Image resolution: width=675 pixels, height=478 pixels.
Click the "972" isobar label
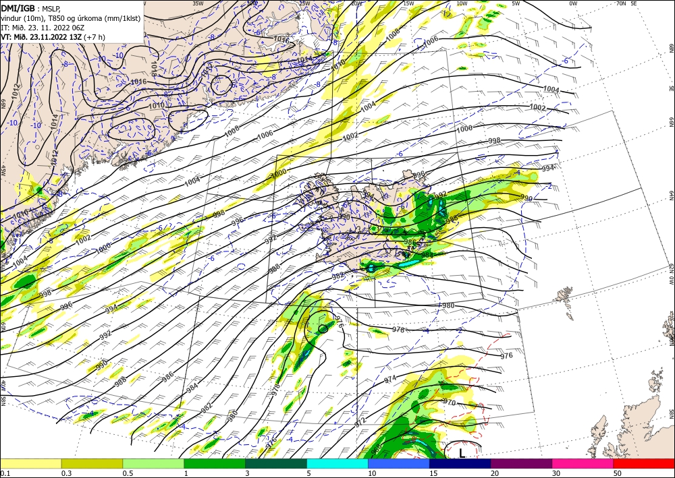point(360,421)
